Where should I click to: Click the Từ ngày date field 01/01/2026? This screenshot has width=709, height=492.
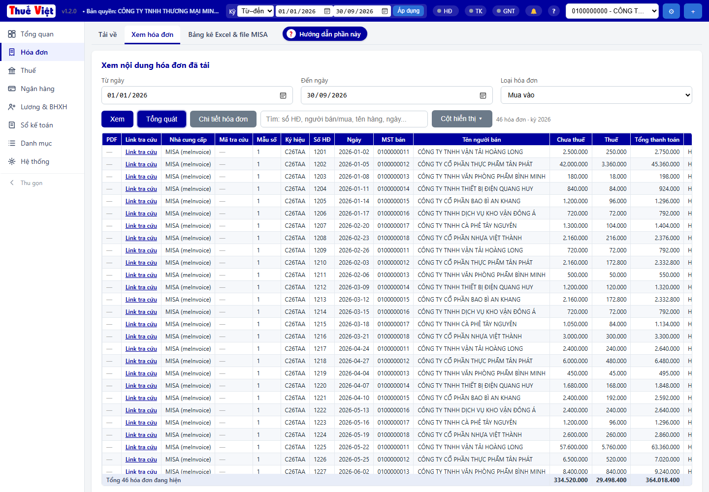197,95
